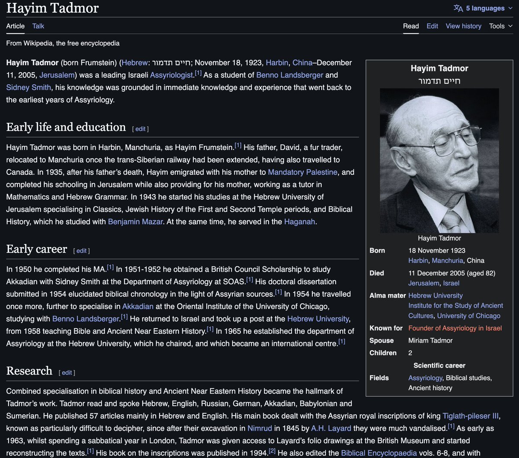519x458 pixels.
Task: Open the Tiglath-pileser III link
Action: (x=471, y=416)
